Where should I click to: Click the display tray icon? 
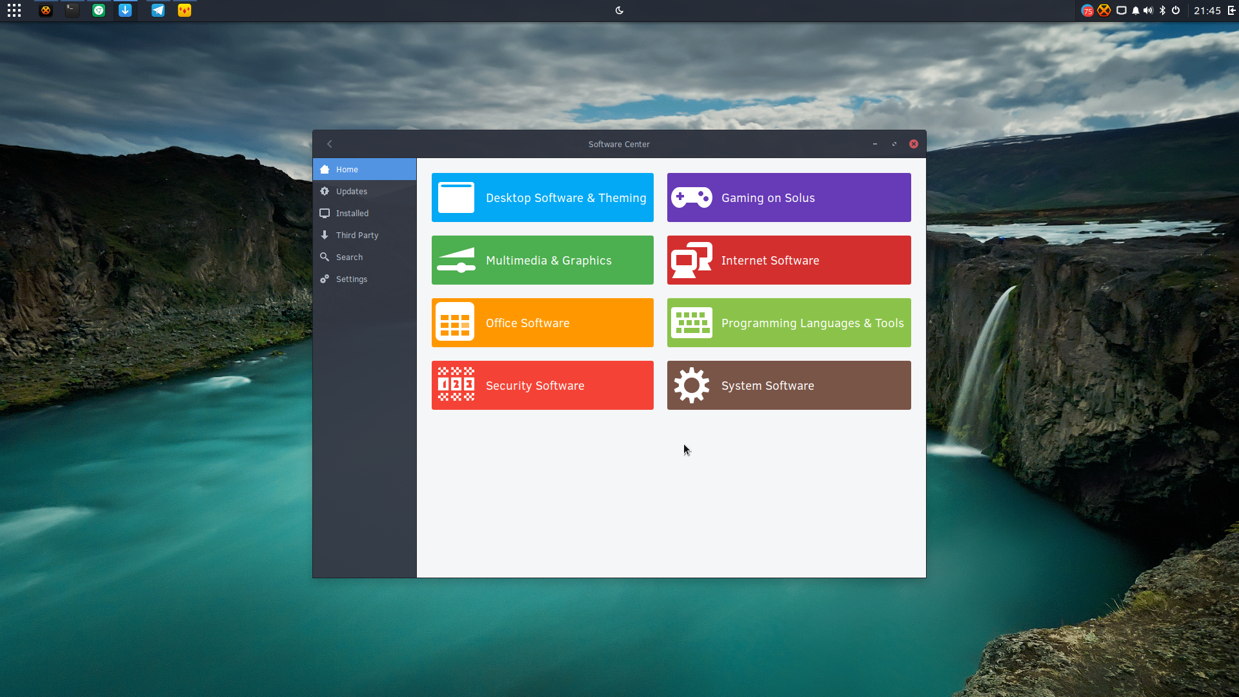click(x=1122, y=10)
